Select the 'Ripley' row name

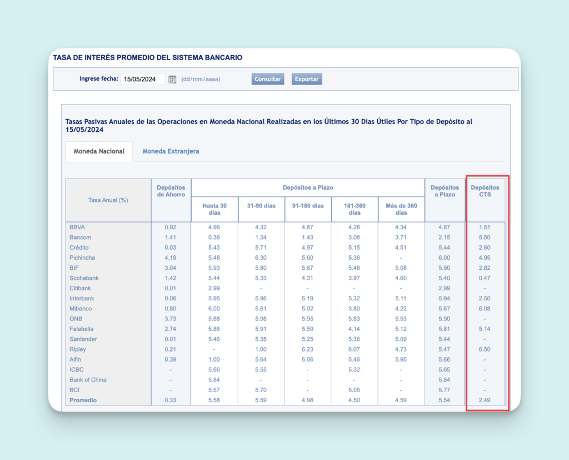pyautogui.click(x=78, y=349)
